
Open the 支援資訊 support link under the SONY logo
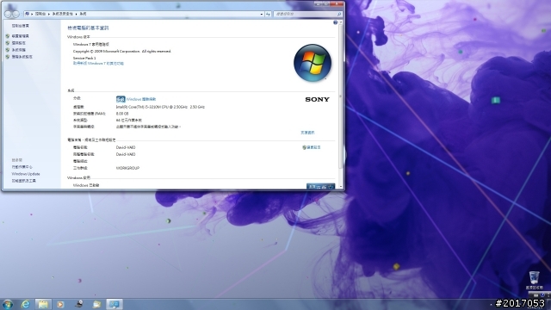(307, 133)
